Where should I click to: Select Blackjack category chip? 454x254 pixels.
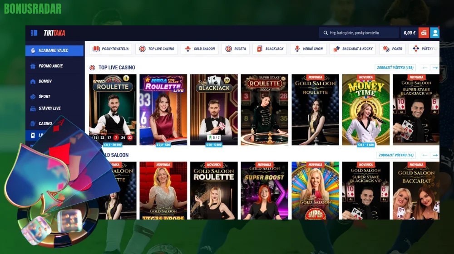click(x=270, y=49)
